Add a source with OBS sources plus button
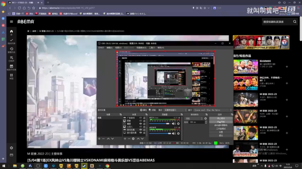Image resolution: width=302 pixels, height=169 pixels. pyautogui.click(x=125, y=139)
